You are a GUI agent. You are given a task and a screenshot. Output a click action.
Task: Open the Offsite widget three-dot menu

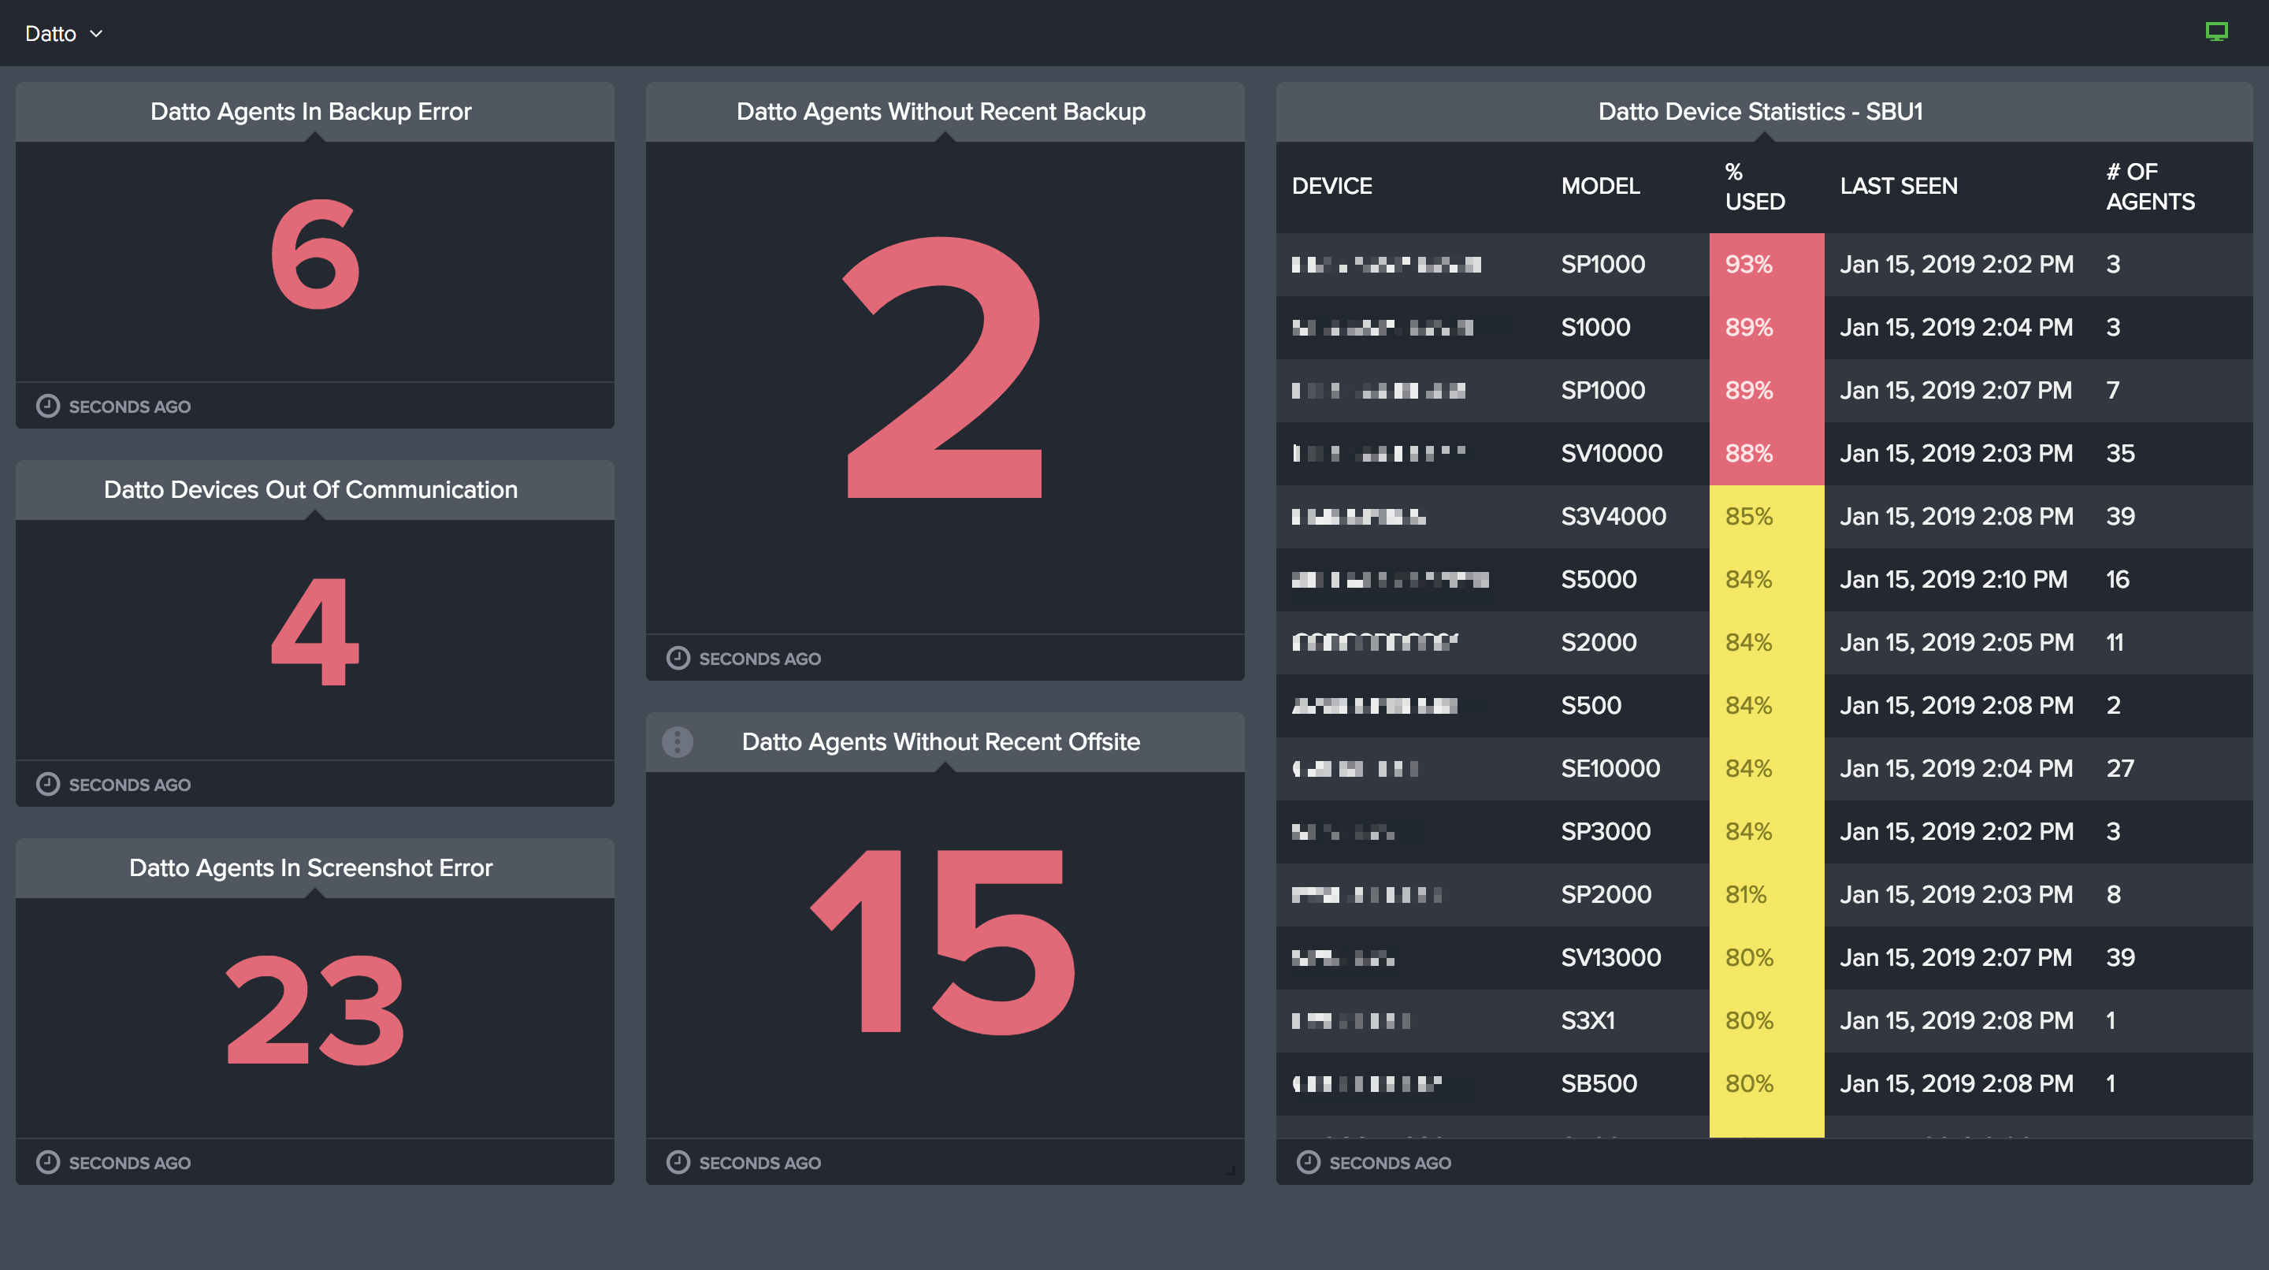(x=677, y=741)
